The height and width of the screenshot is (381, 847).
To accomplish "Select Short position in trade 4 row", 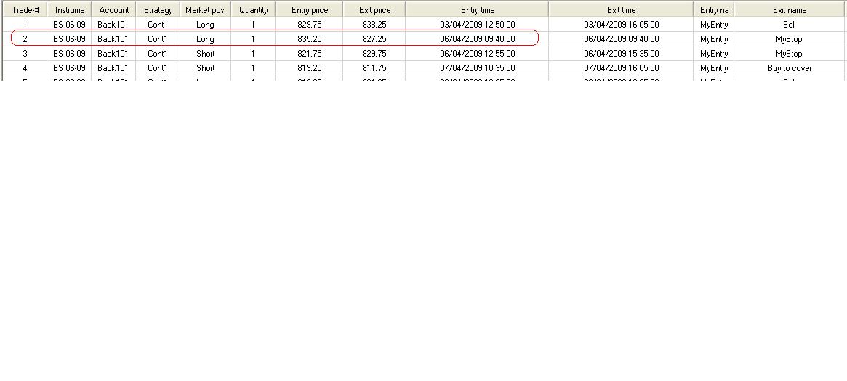I will [205, 68].
